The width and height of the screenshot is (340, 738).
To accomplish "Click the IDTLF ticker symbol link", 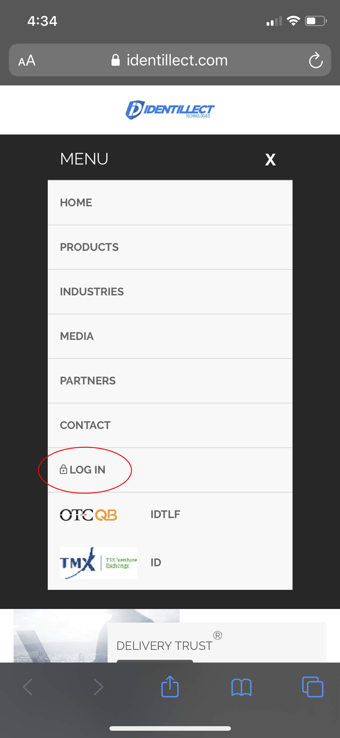I will tap(165, 514).
